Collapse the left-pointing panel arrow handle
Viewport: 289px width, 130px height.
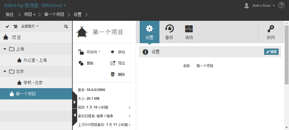click(75, 115)
